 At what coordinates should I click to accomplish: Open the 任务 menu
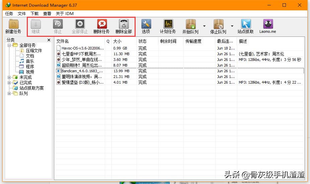click(x=9, y=13)
